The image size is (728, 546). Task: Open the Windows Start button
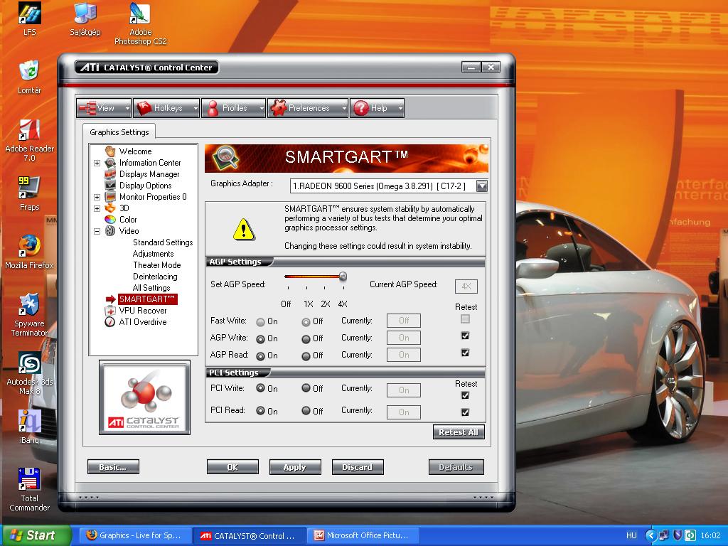36,535
